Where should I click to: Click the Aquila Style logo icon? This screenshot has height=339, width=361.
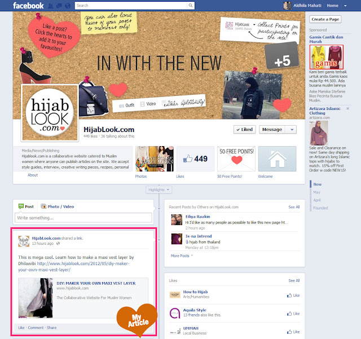[x=175, y=313]
